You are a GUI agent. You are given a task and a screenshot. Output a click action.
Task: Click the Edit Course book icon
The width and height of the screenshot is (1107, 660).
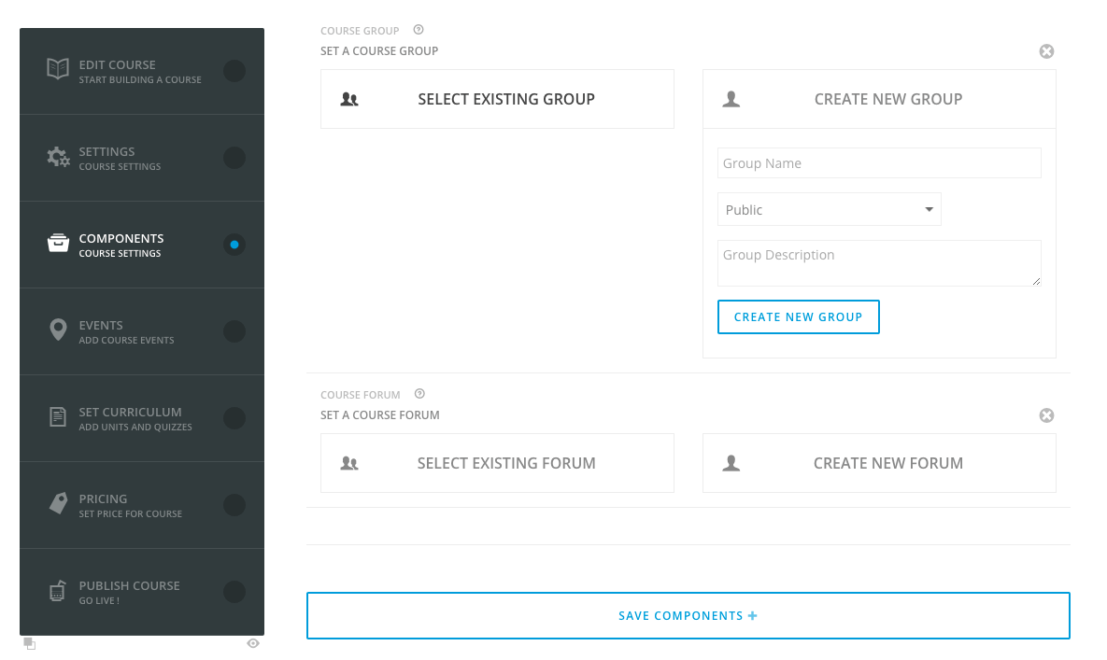pyautogui.click(x=58, y=70)
